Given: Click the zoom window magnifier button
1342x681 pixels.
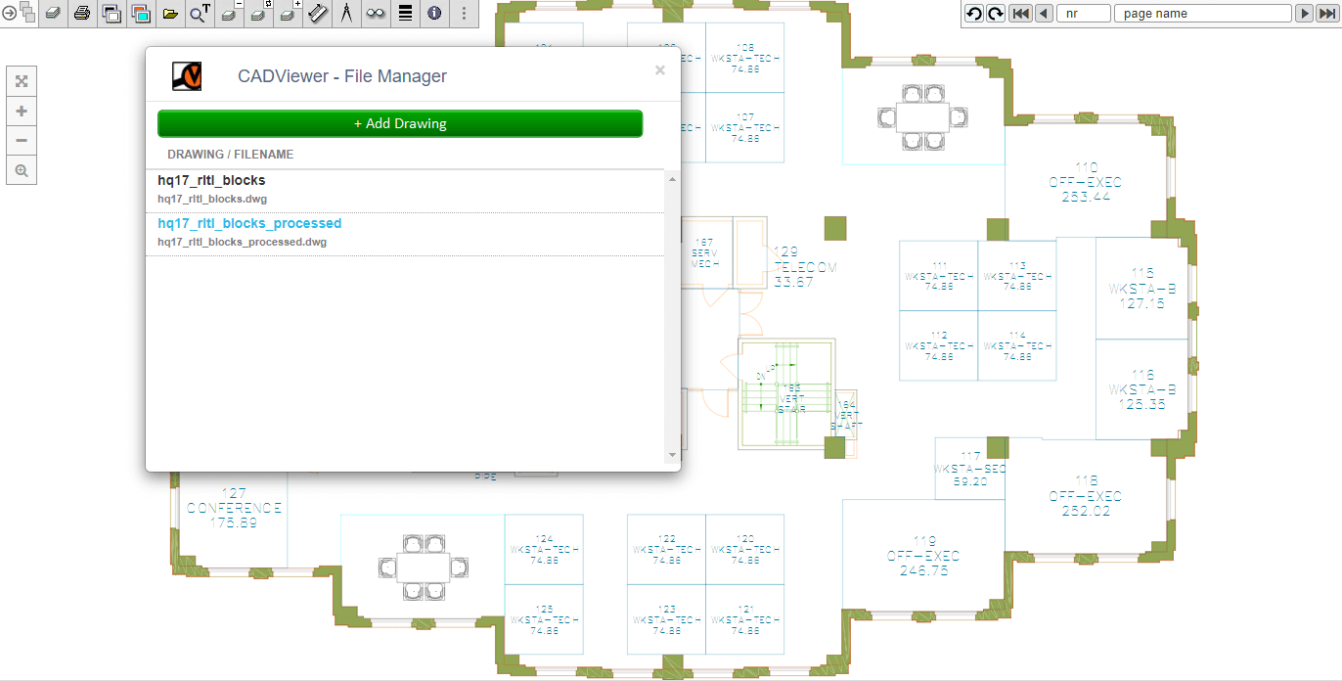Looking at the screenshot, I should click(22, 170).
